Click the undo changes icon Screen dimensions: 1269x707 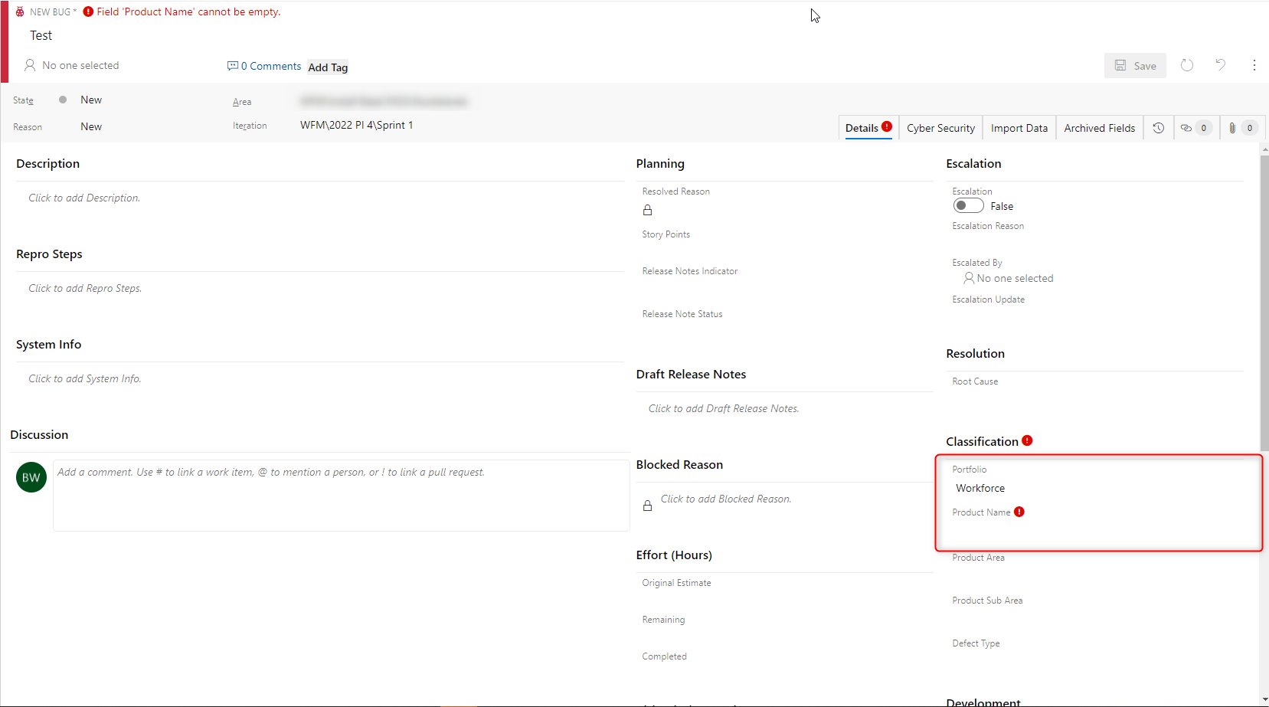point(1221,65)
